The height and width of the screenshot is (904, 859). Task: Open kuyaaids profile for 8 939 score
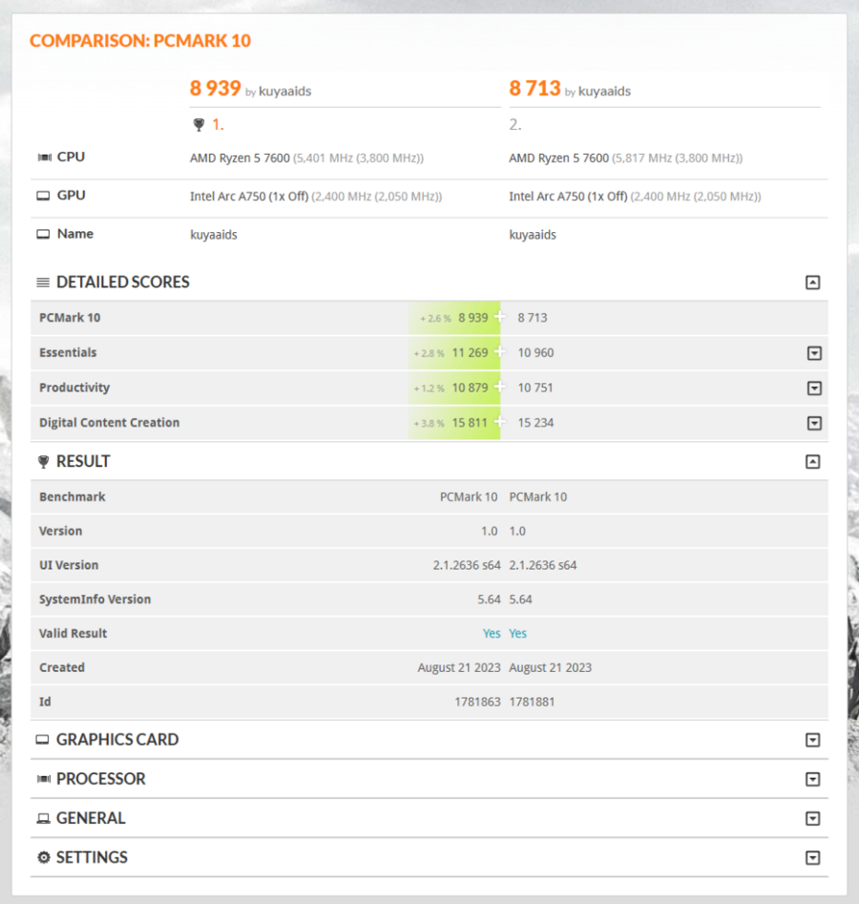coord(284,92)
